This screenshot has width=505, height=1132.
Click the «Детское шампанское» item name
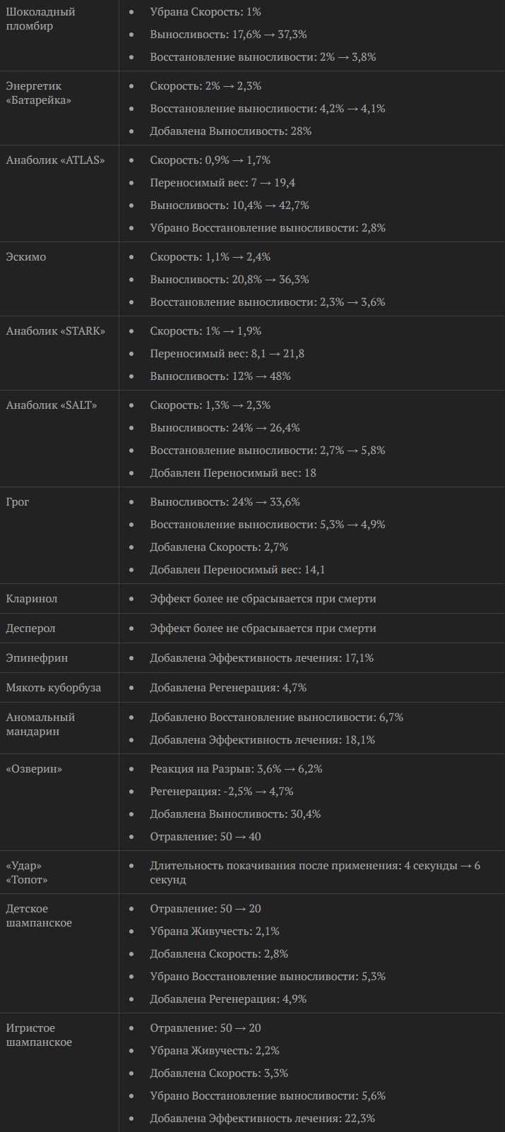39,916
